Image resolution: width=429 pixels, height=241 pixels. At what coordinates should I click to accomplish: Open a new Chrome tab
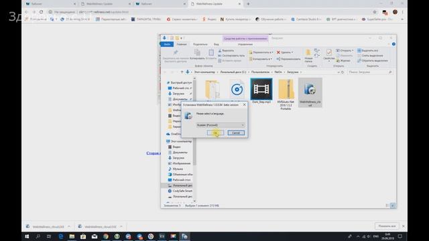[248, 4]
